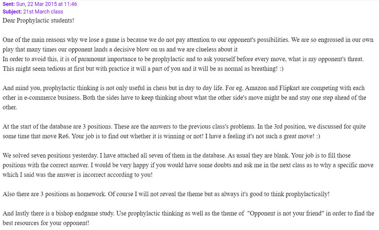This screenshot has width=379, height=230.
Task: Click the sentence starting "At the start of the database"
Action: point(57,127)
